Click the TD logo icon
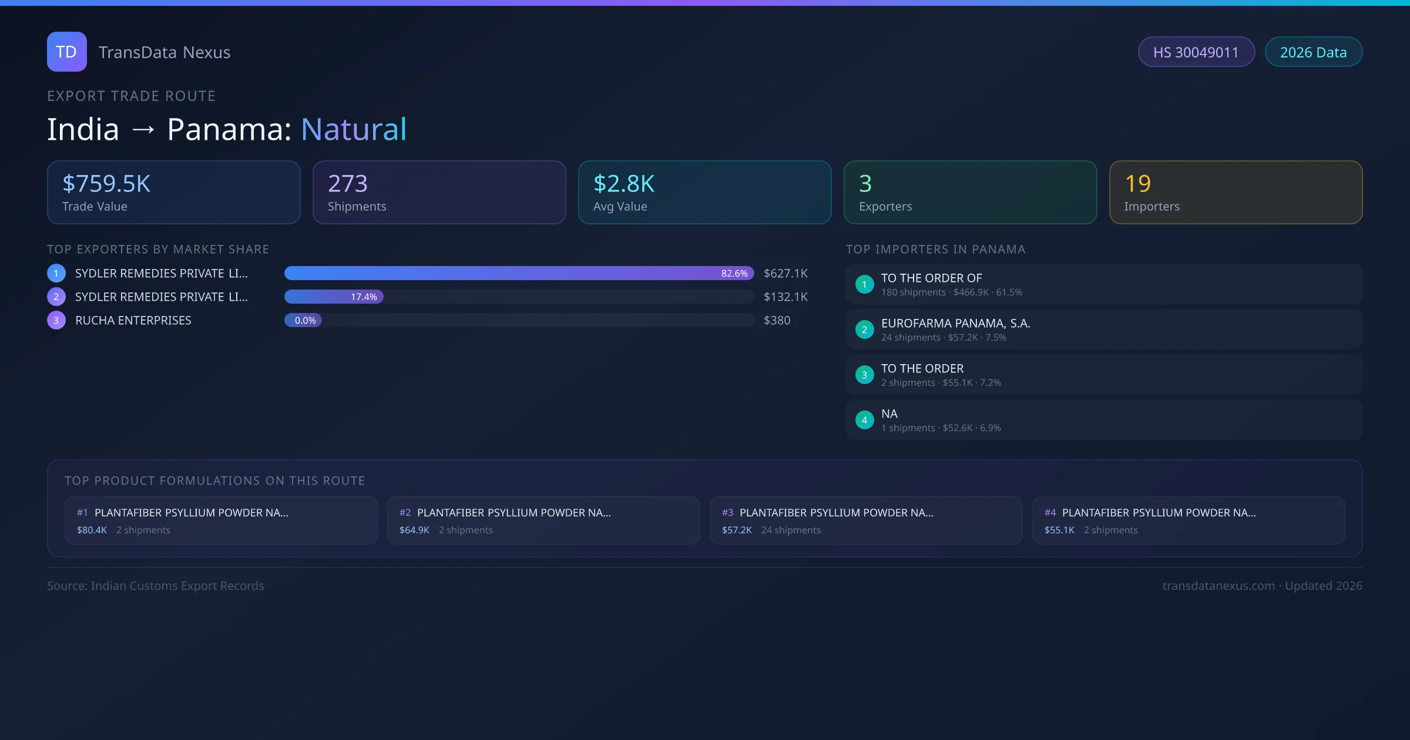 pos(66,52)
